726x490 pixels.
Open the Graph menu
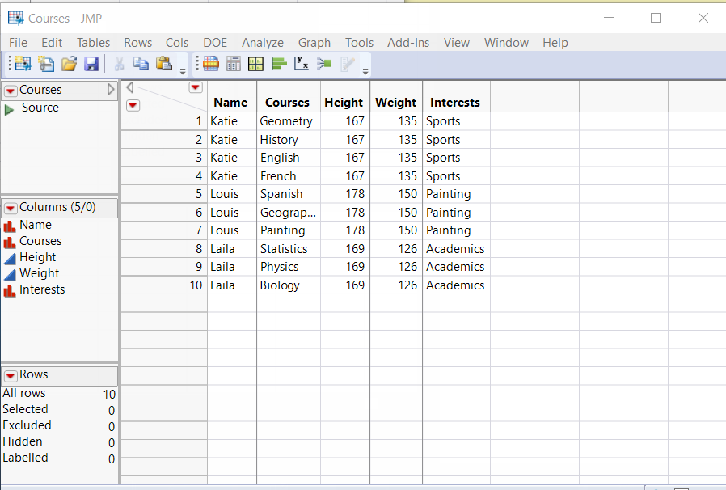coord(314,43)
